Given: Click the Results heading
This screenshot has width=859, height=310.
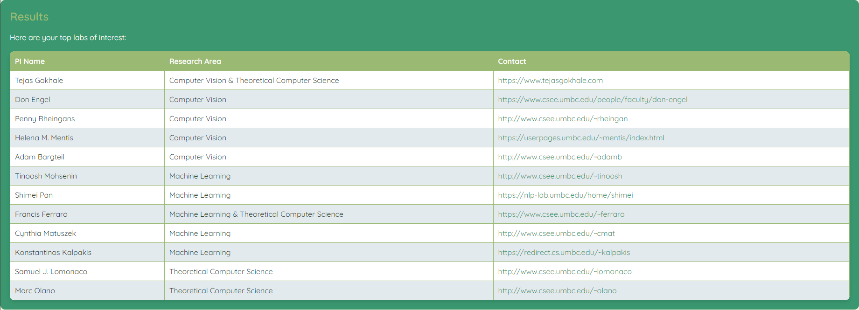Looking at the screenshot, I should pyautogui.click(x=29, y=17).
